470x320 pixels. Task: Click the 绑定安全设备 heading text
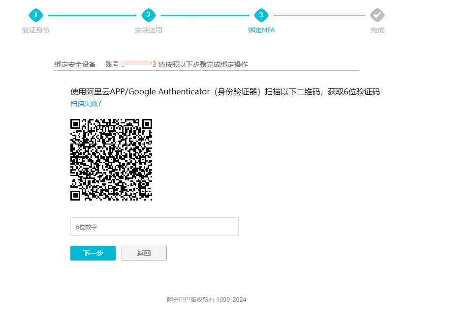click(75, 64)
